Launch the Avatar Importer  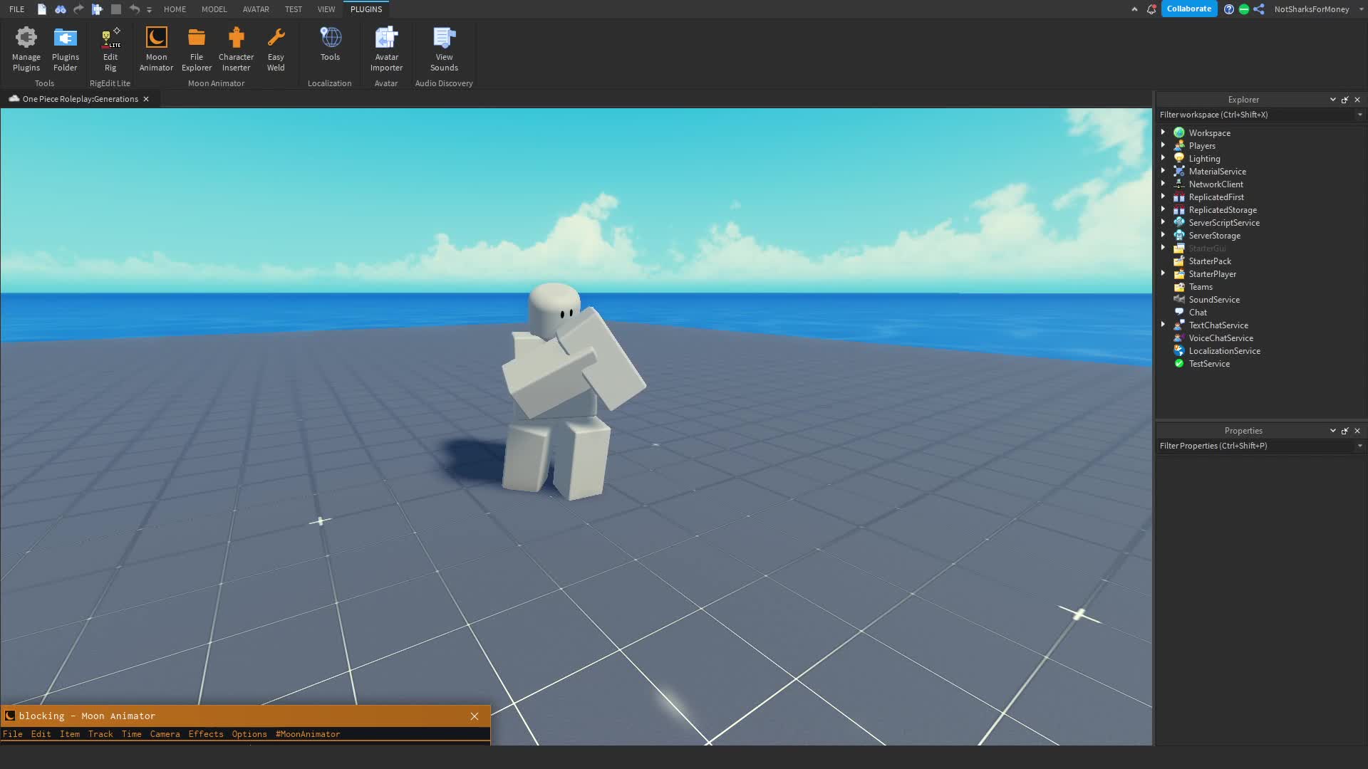tap(386, 48)
